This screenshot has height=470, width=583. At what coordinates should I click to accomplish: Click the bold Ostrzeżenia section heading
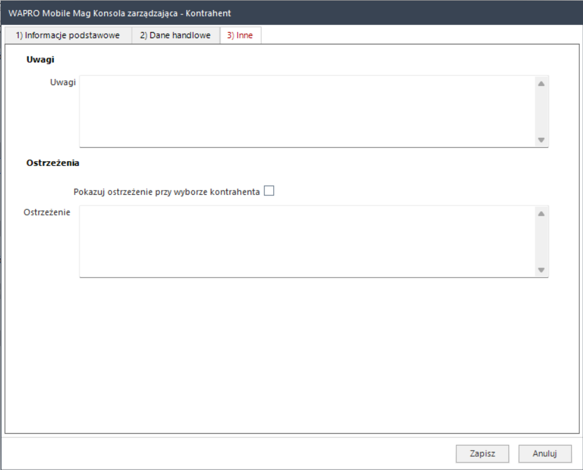tap(53, 163)
